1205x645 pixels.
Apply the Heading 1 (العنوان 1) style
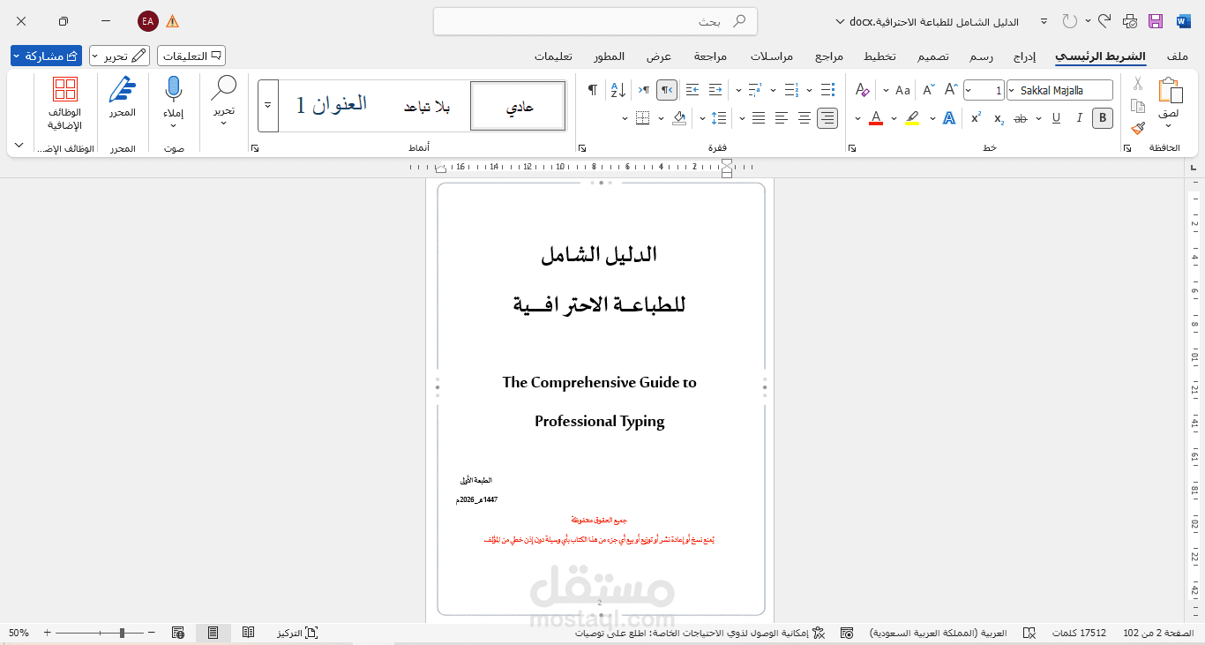[x=331, y=105]
